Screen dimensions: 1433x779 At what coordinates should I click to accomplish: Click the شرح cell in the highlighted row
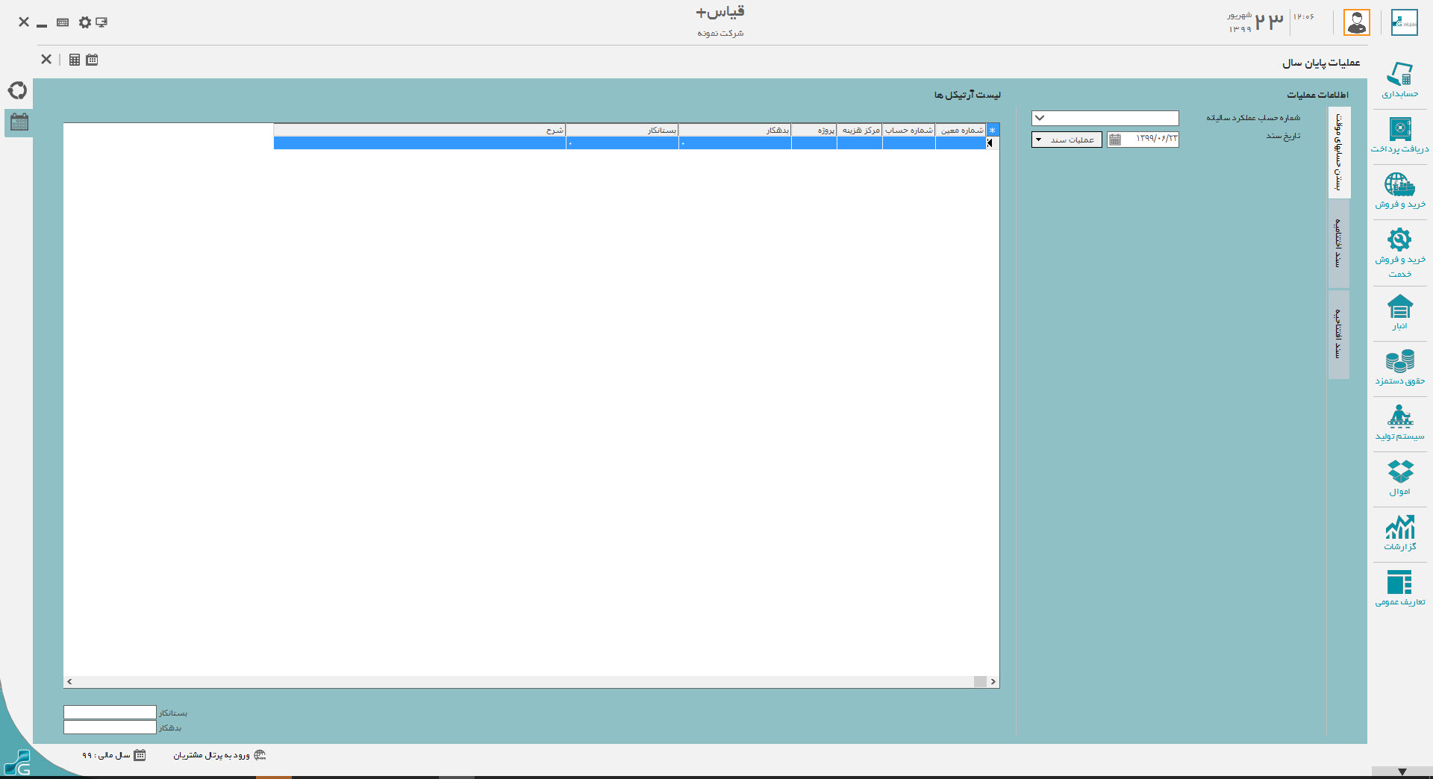coord(419,143)
